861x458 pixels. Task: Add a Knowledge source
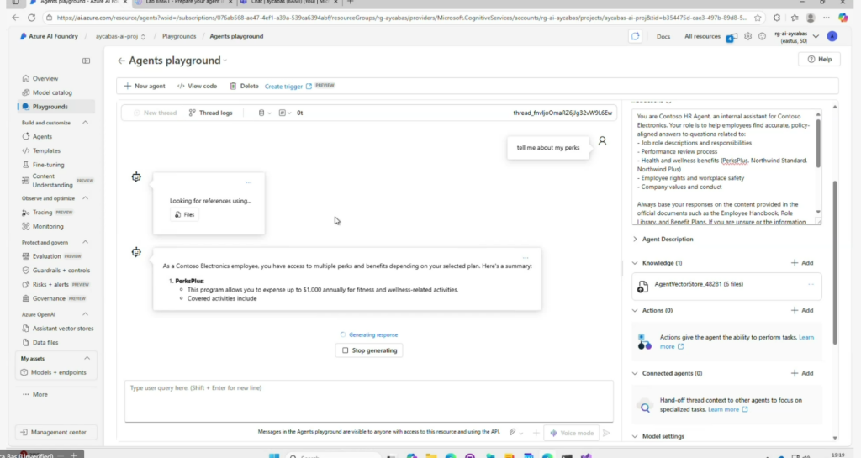802,263
